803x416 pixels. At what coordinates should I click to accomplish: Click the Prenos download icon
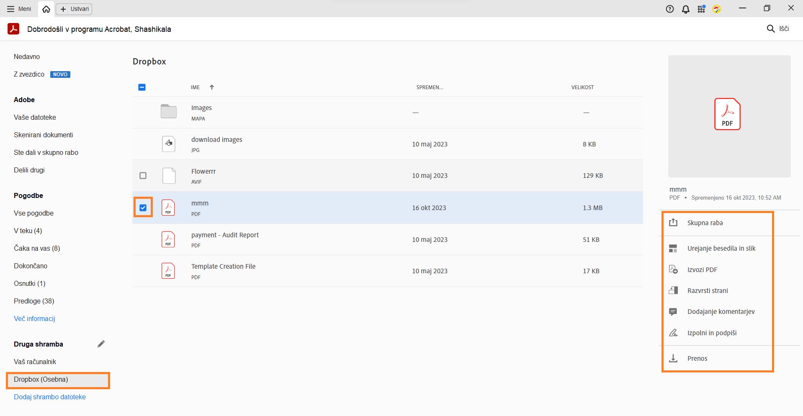673,358
